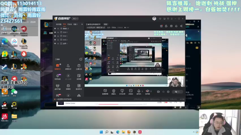
Task: Lock the 摄像头 2 layer
Action: click(58, 28)
